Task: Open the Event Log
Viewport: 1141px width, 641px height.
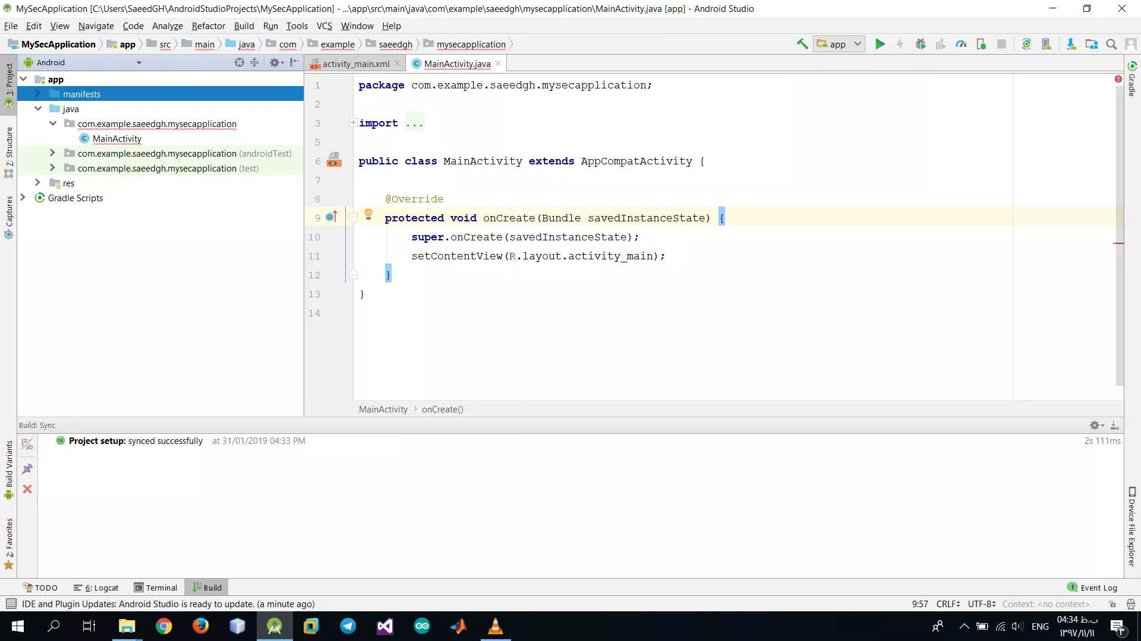Action: point(1092,588)
